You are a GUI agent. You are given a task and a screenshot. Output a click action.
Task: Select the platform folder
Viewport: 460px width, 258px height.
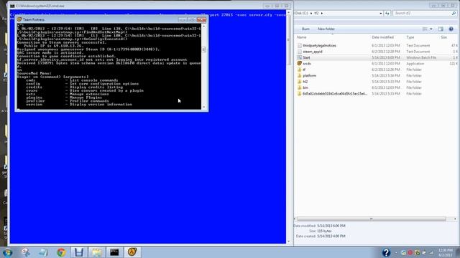tap(309, 75)
